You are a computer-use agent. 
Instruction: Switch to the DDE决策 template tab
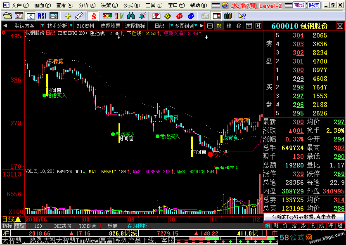(63, 226)
